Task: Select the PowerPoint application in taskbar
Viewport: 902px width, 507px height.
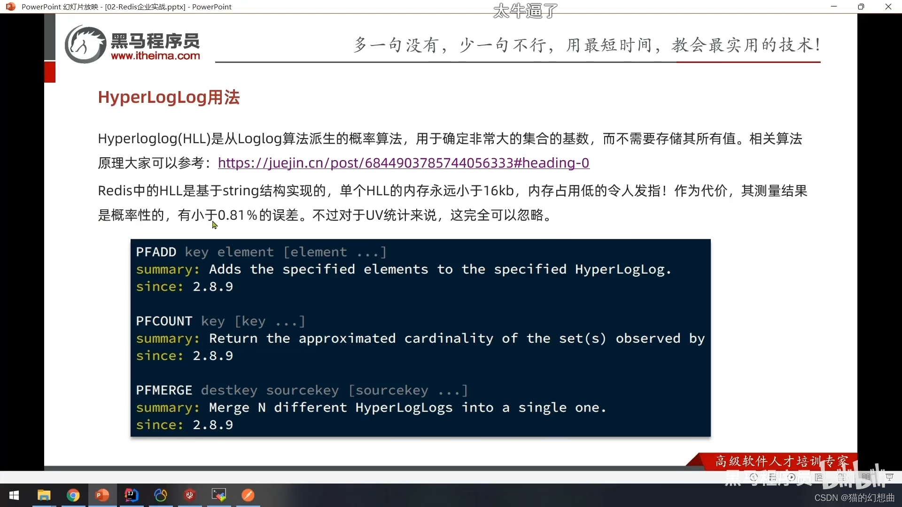Action: [x=101, y=495]
